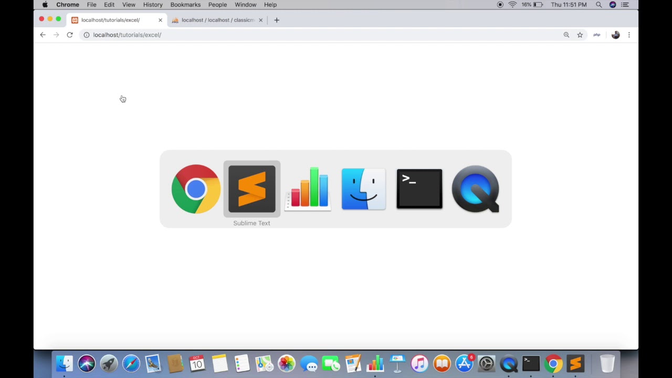Open the Wi-Fi status menu

pos(512,5)
